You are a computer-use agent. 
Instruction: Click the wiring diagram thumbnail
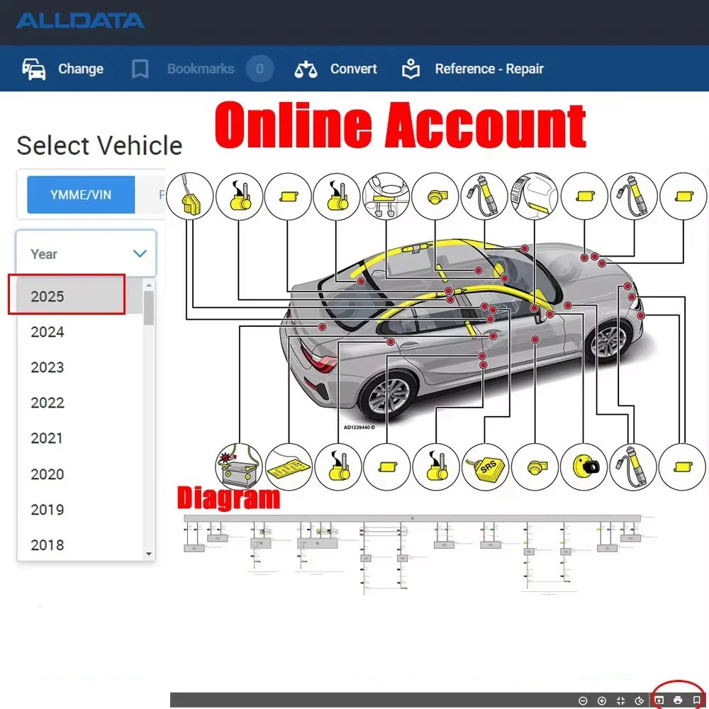411,553
